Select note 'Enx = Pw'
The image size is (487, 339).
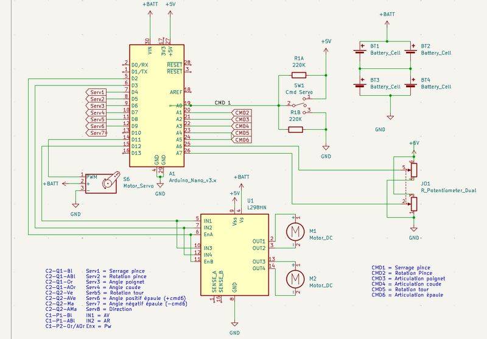[98, 326]
